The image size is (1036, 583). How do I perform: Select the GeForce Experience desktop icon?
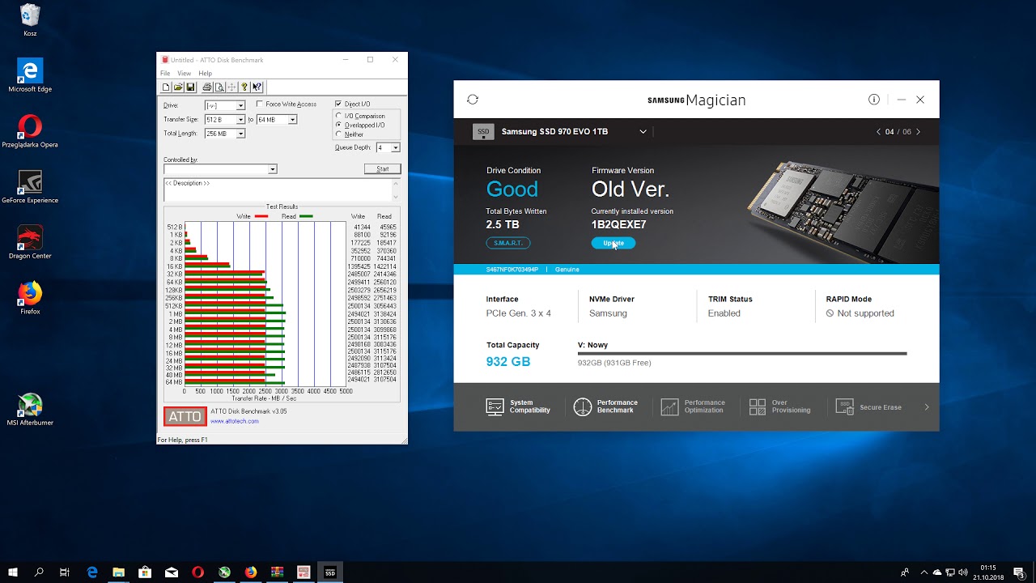point(30,186)
